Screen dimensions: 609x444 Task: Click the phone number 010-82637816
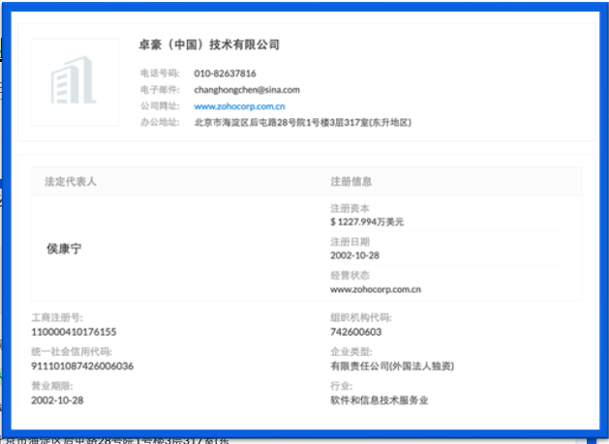[x=225, y=74]
